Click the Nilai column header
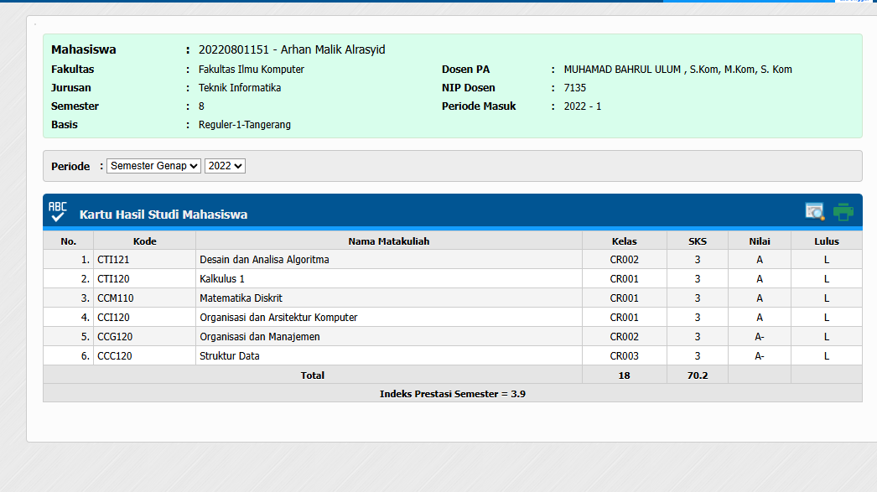 pos(759,241)
